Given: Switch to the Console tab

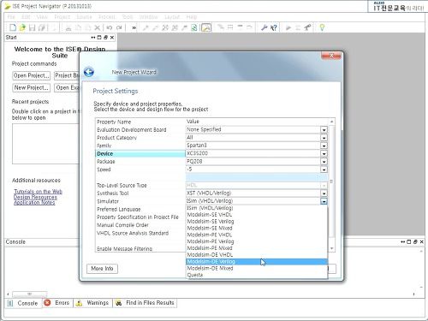Looking at the screenshot, I should [23, 303].
